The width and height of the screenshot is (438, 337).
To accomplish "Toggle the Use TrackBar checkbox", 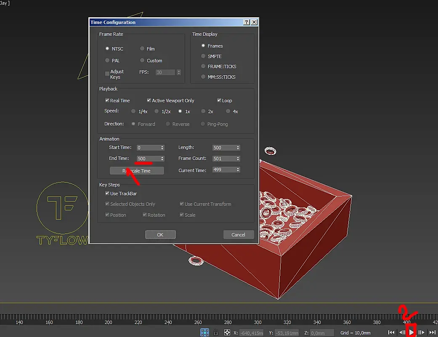I will 107,193.
